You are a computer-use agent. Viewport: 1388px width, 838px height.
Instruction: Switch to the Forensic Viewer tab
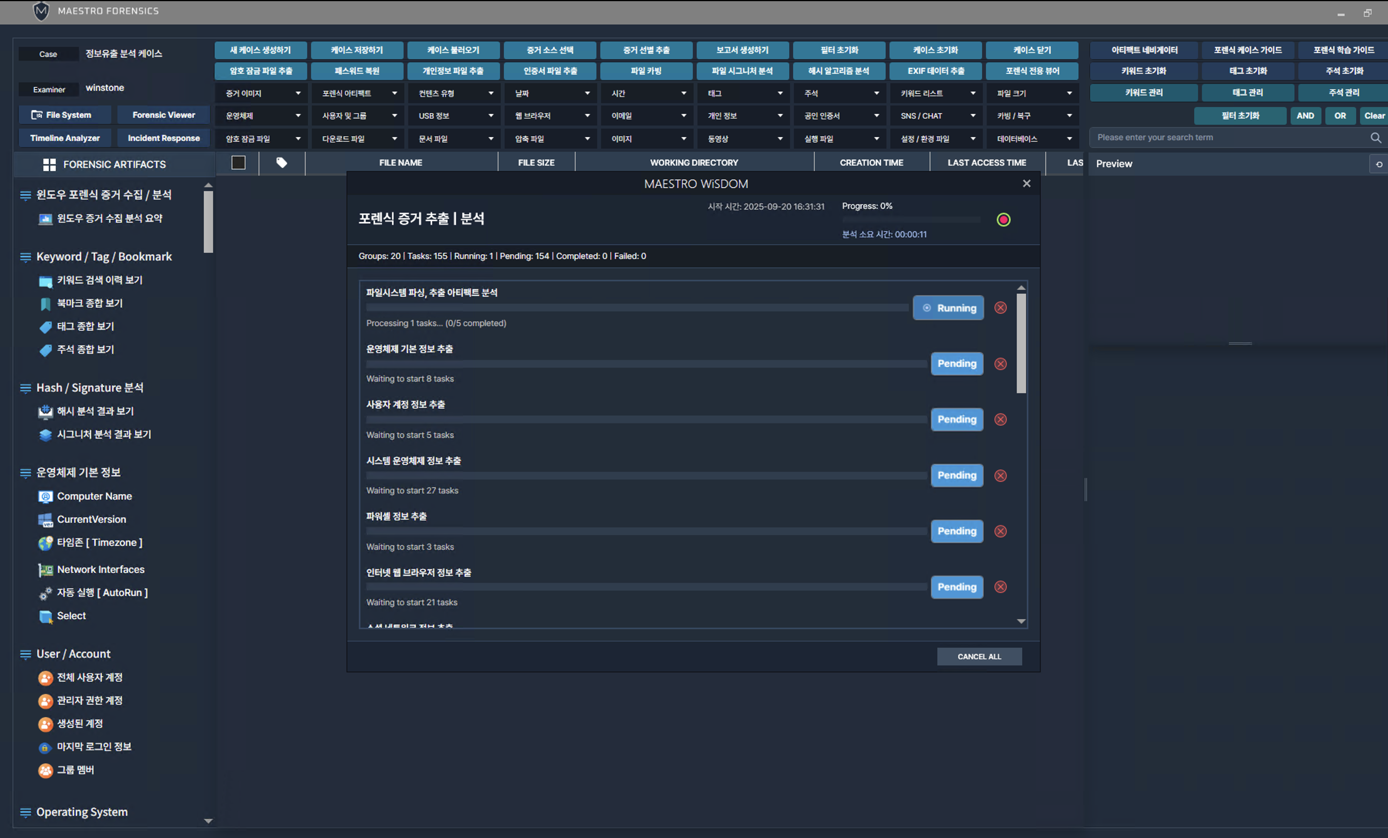click(x=163, y=115)
